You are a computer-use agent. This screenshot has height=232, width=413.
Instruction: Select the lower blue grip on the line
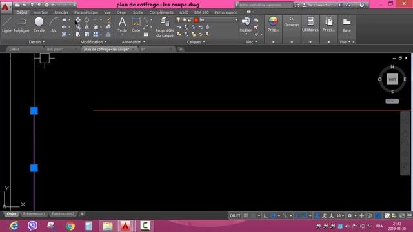pyautogui.click(x=34, y=168)
